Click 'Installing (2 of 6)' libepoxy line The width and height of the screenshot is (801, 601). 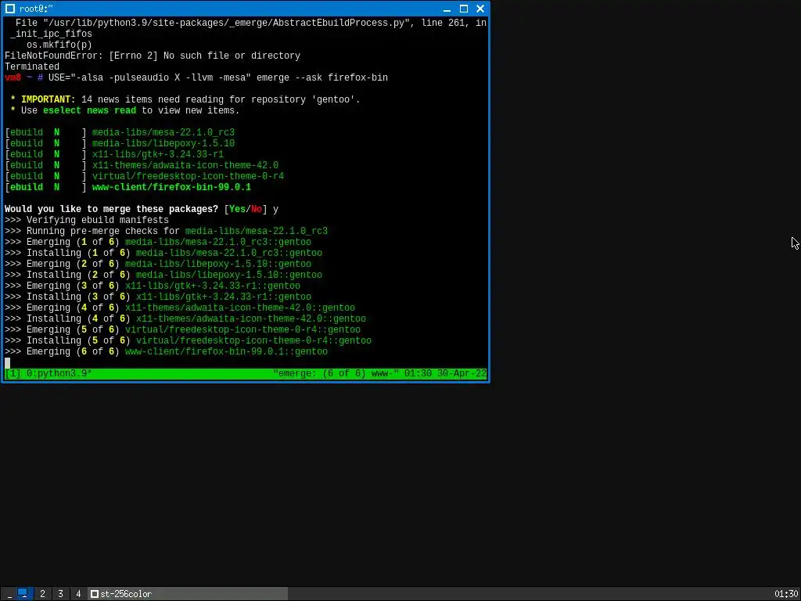[163, 275]
